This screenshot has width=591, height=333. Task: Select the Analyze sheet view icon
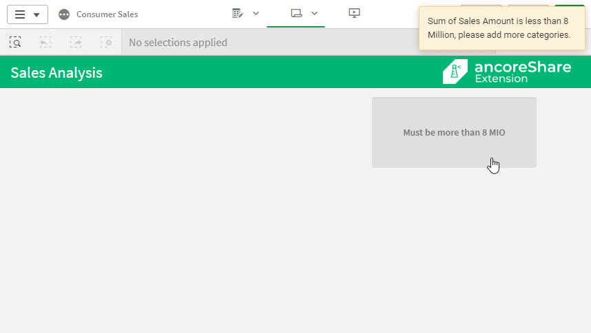296,14
